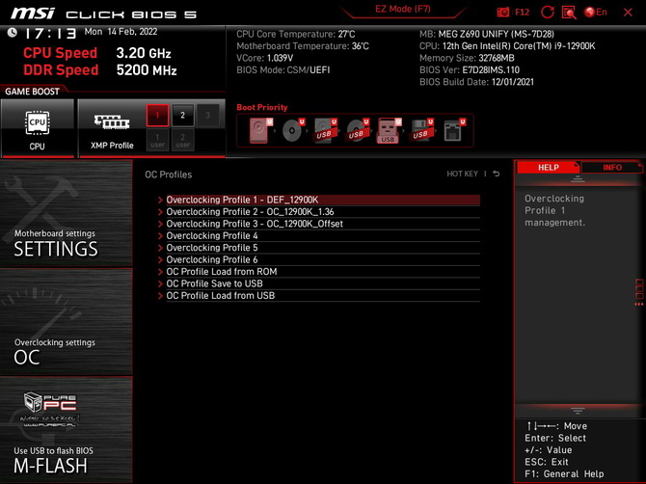Click the time display 17:13
646x484 pixels.
coord(50,34)
